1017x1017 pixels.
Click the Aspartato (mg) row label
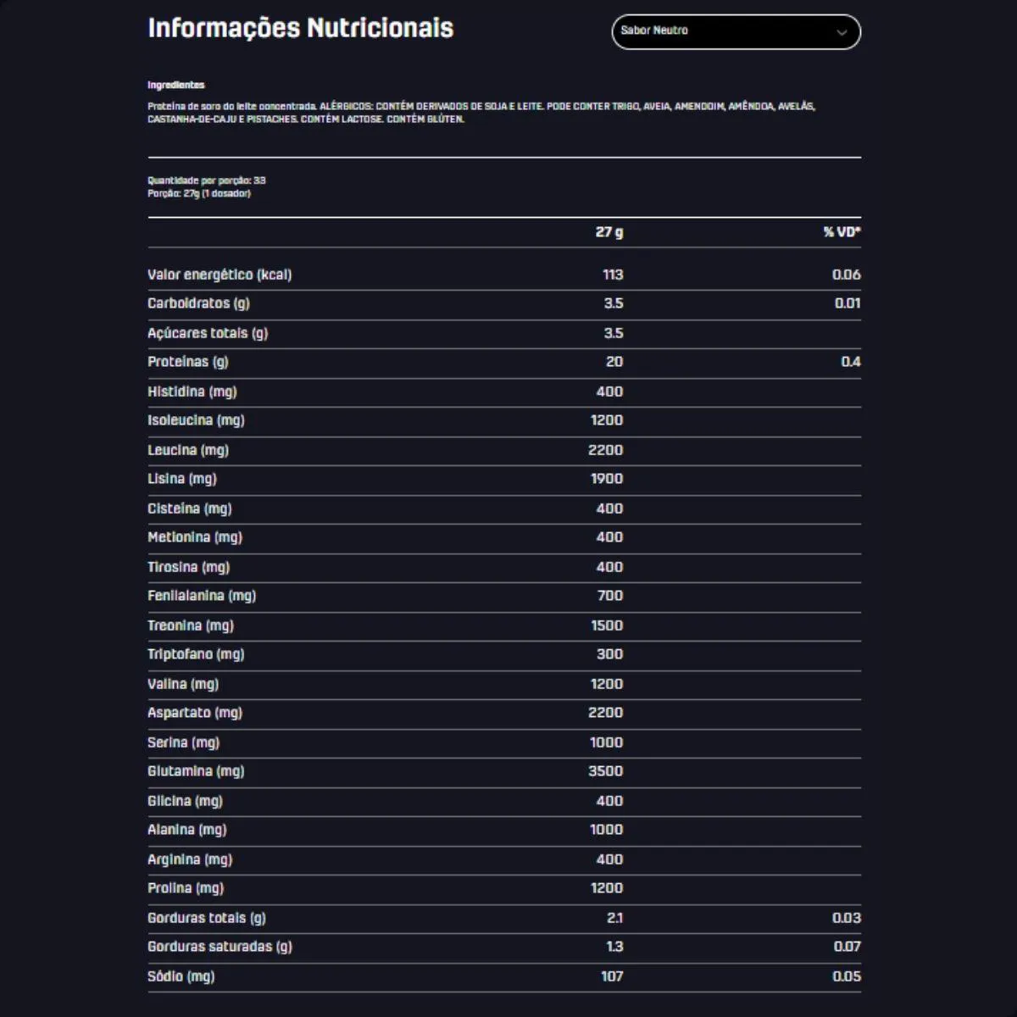point(195,713)
